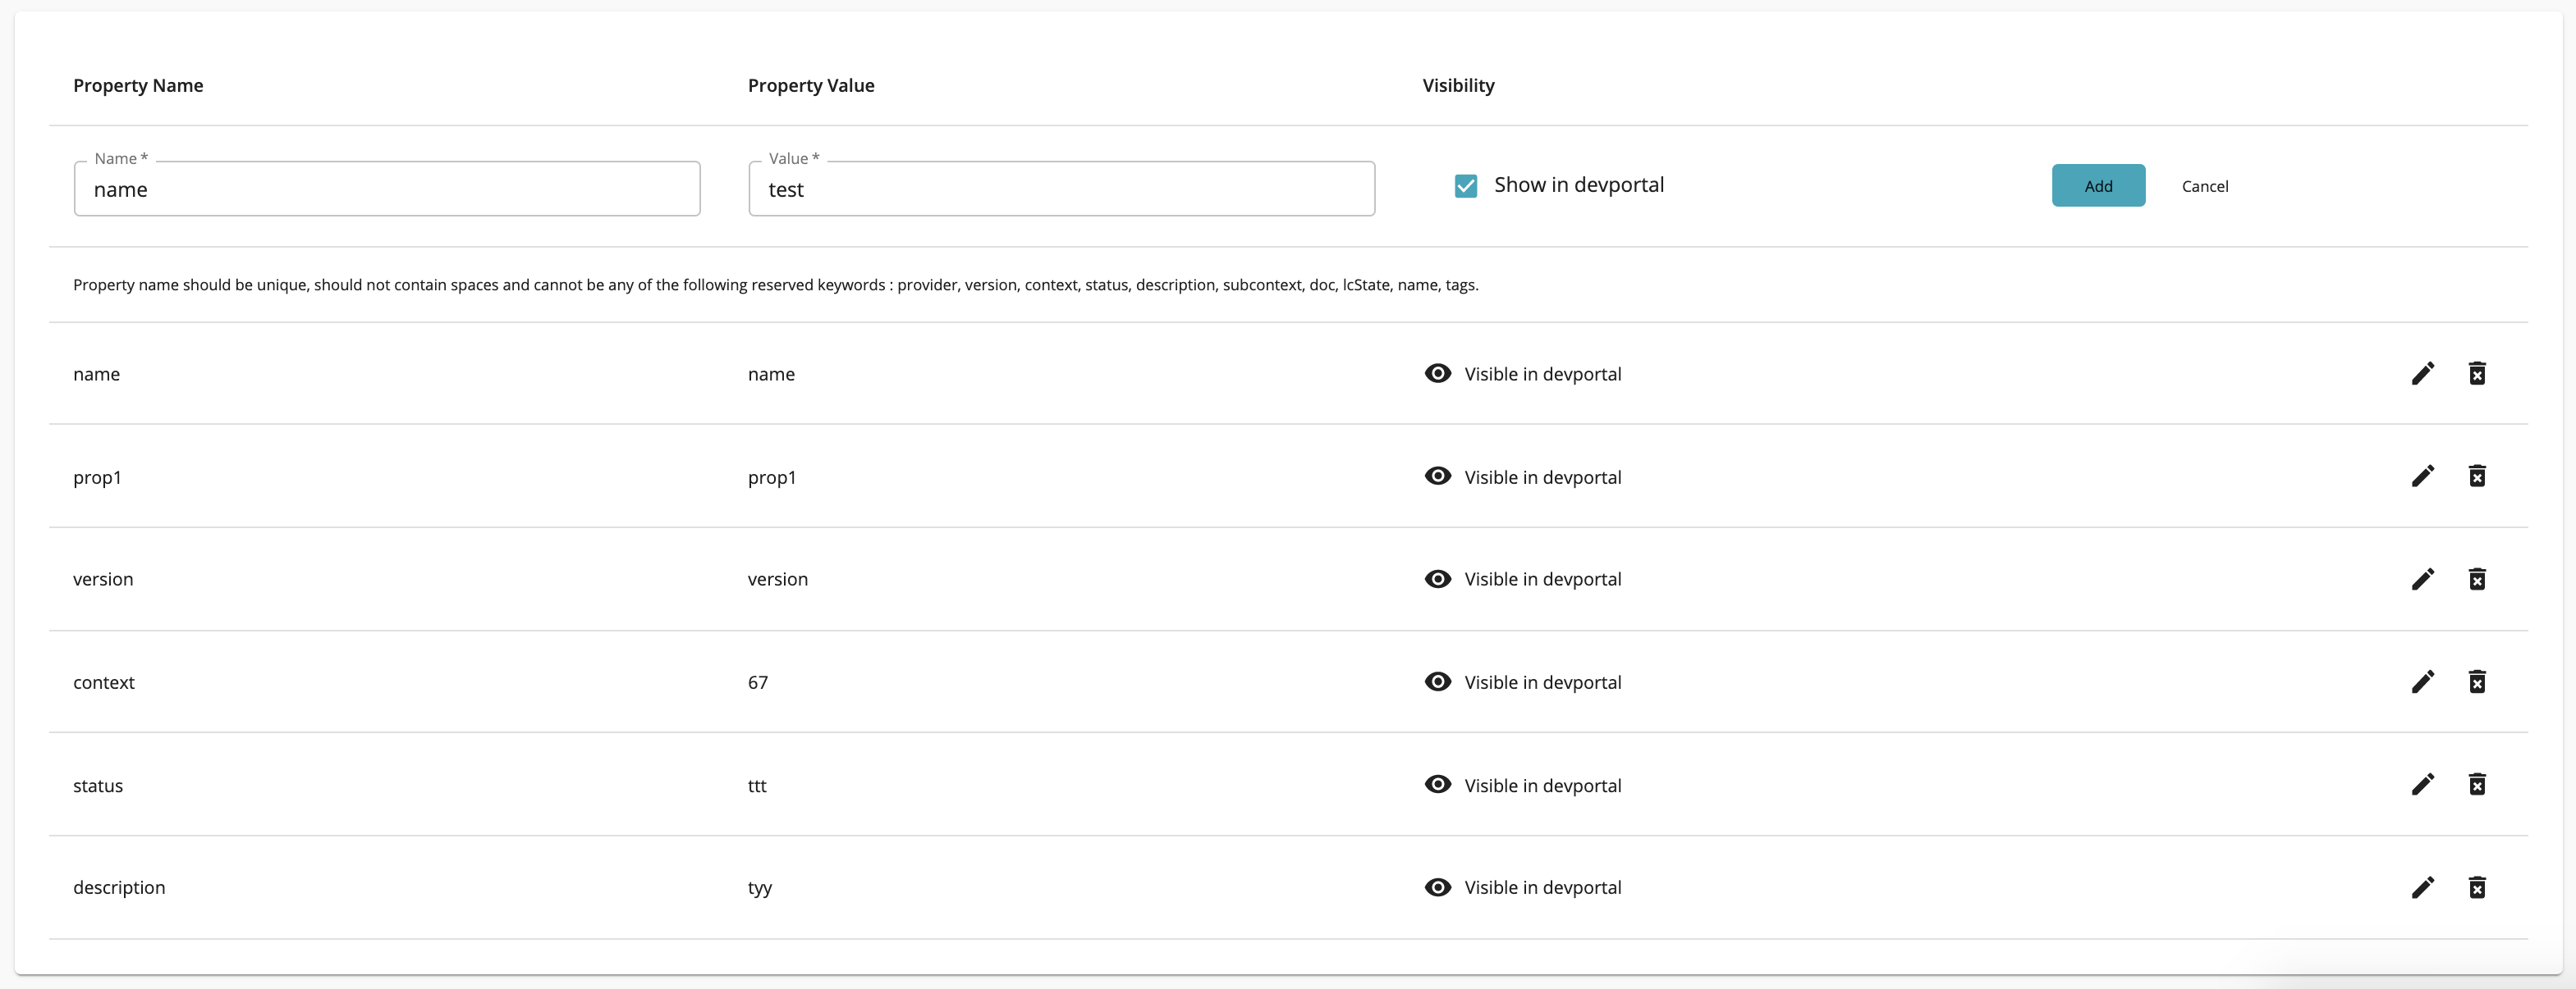This screenshot has width=2576, height=989.
Task: Click the Add button
Action: point(2098,186)
